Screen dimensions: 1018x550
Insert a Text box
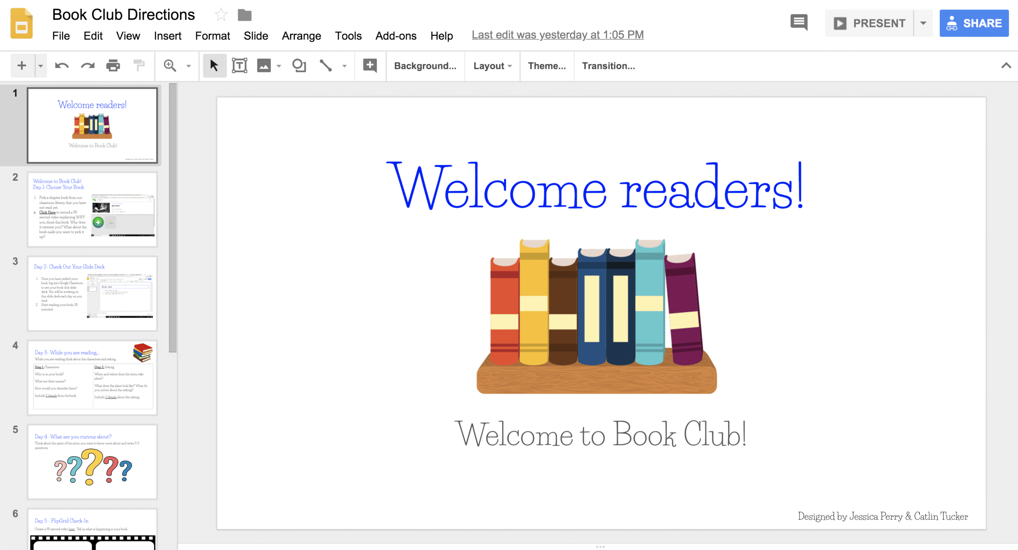pyautogui.click(x=240, y=66)
